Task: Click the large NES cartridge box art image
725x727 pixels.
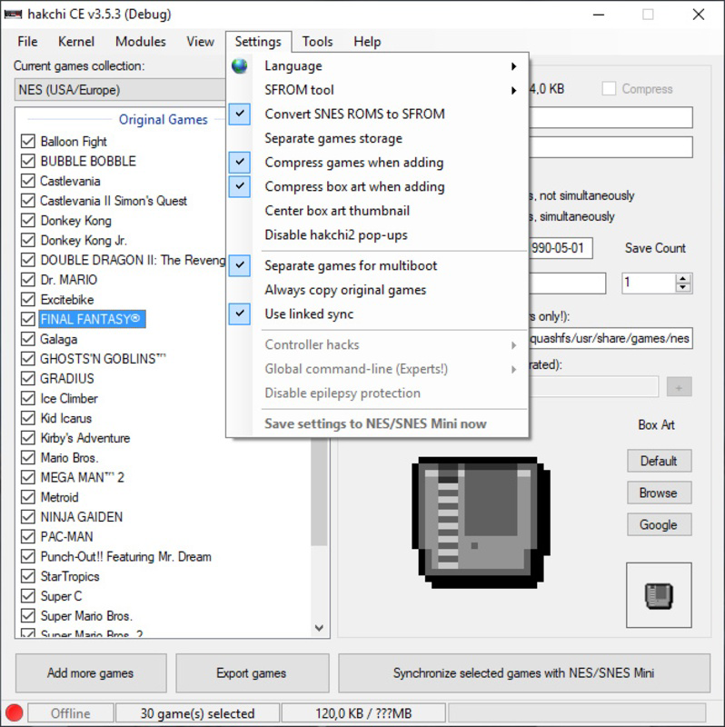Action: coord(481,523)
